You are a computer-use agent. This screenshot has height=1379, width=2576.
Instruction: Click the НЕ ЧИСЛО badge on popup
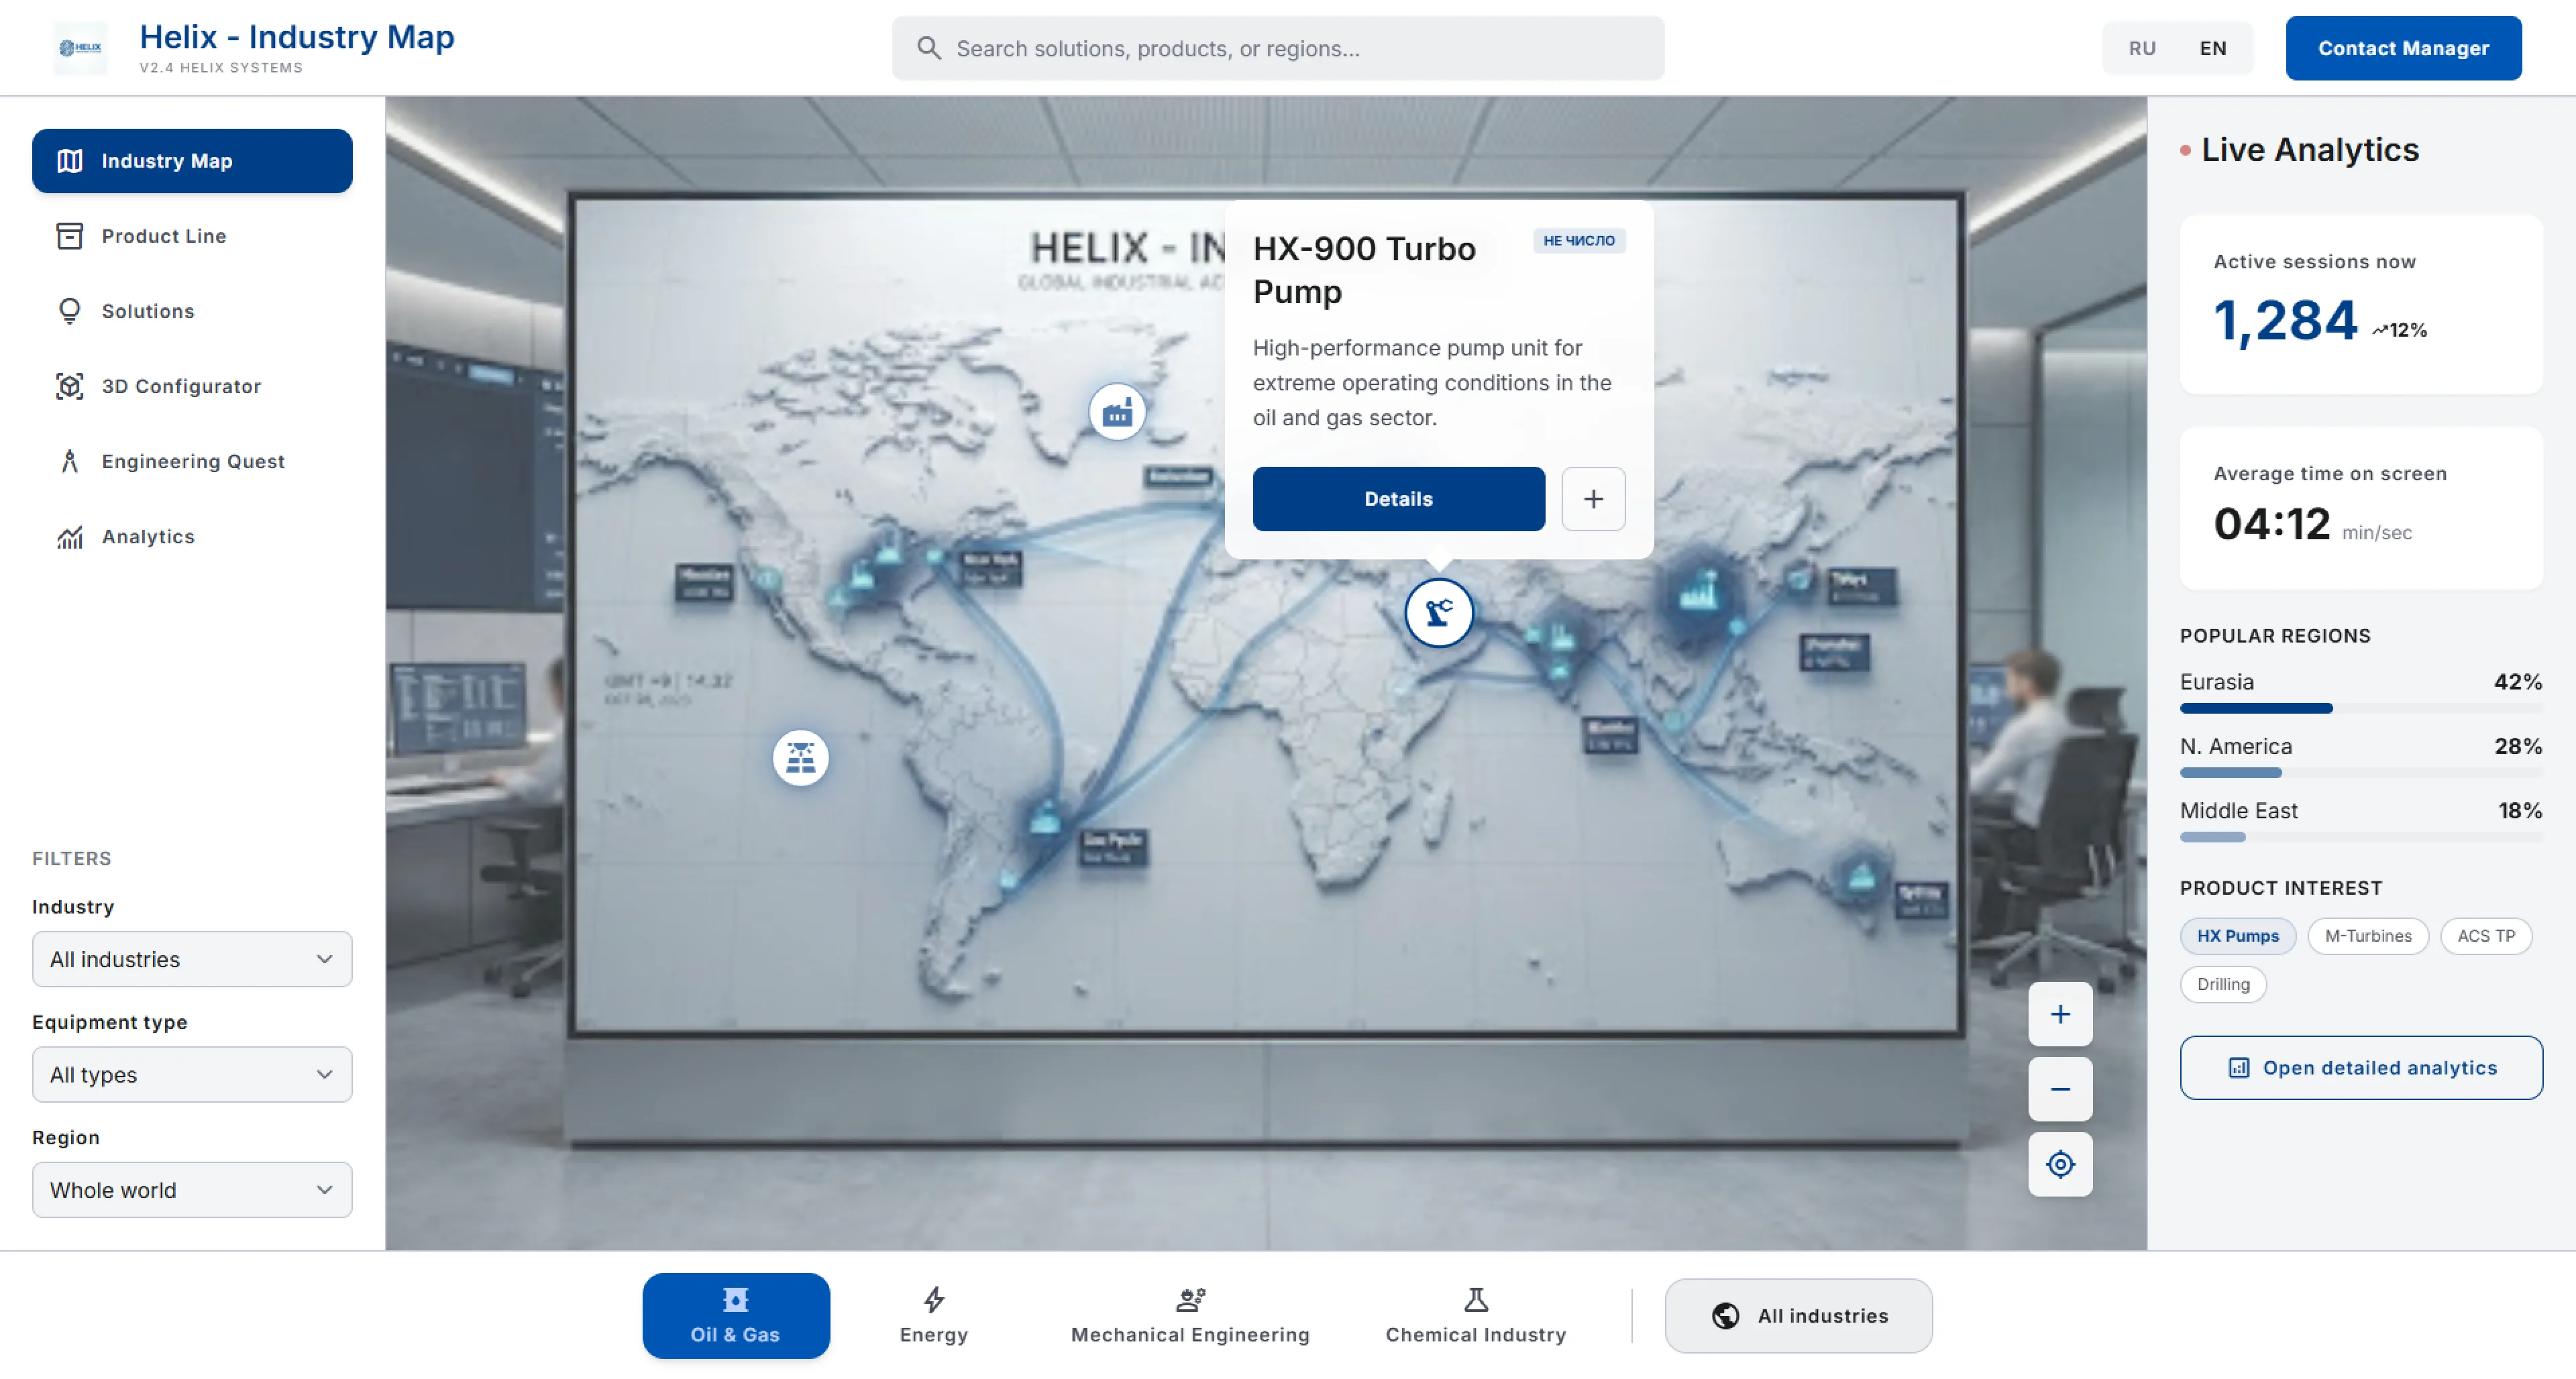[1579, 241]
